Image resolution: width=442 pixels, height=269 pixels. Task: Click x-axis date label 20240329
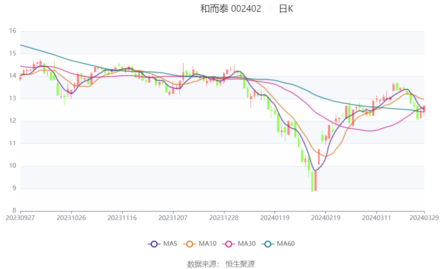[x=424, y=218]
